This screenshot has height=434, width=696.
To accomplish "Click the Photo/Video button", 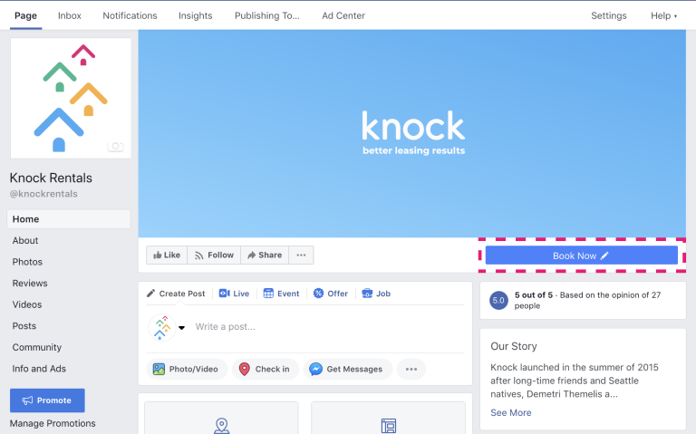I will click(187, 369).
